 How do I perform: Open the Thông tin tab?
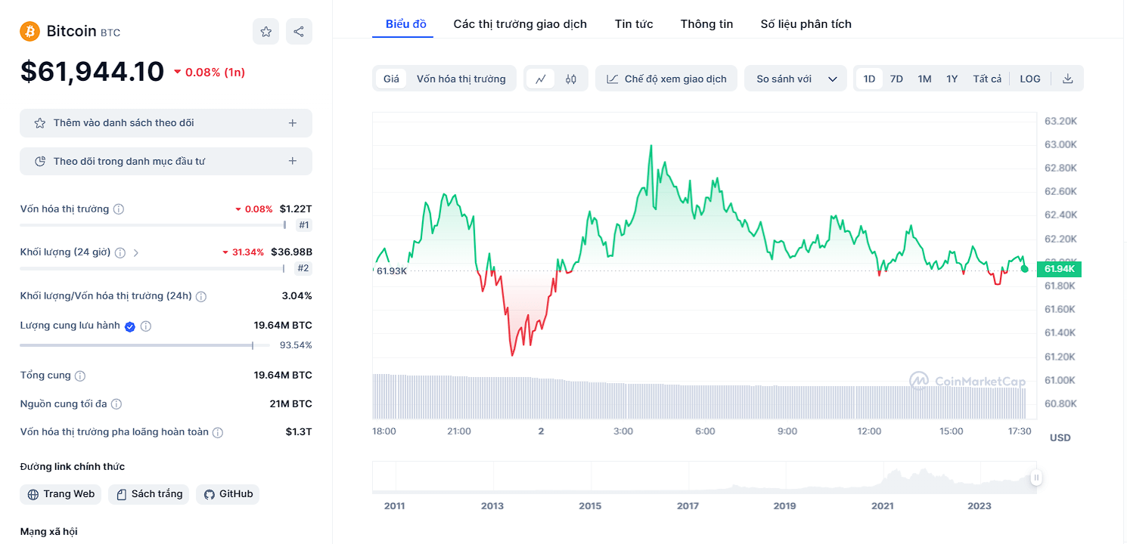coord(706,24)
